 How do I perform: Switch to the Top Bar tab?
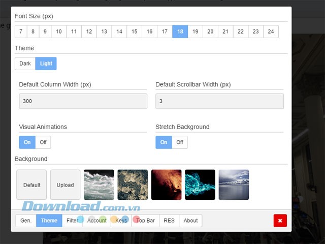[145, 221]
